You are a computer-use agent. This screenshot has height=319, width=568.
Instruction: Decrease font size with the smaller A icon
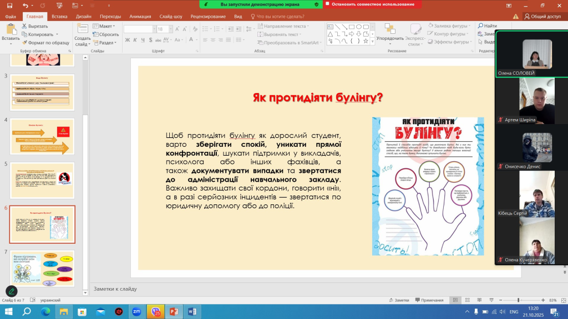[185, 29]
